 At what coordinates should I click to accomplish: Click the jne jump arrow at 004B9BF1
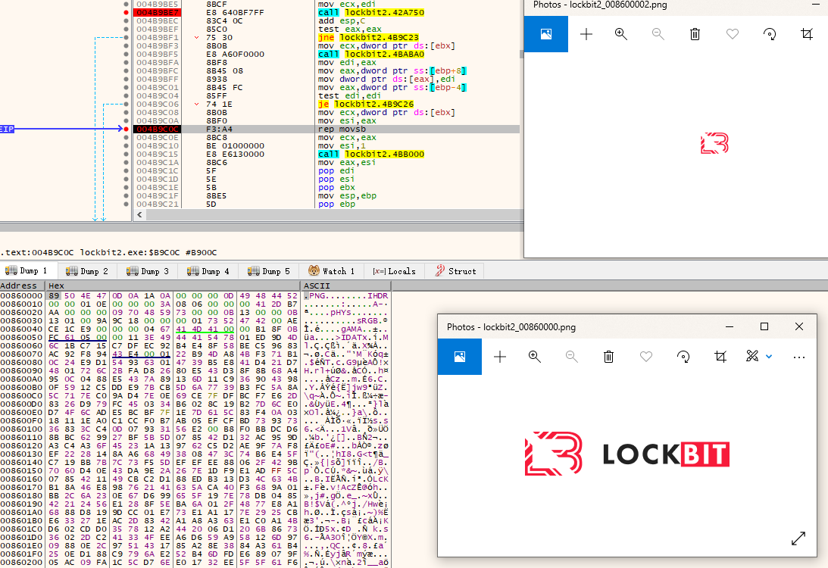click(197, 37)
